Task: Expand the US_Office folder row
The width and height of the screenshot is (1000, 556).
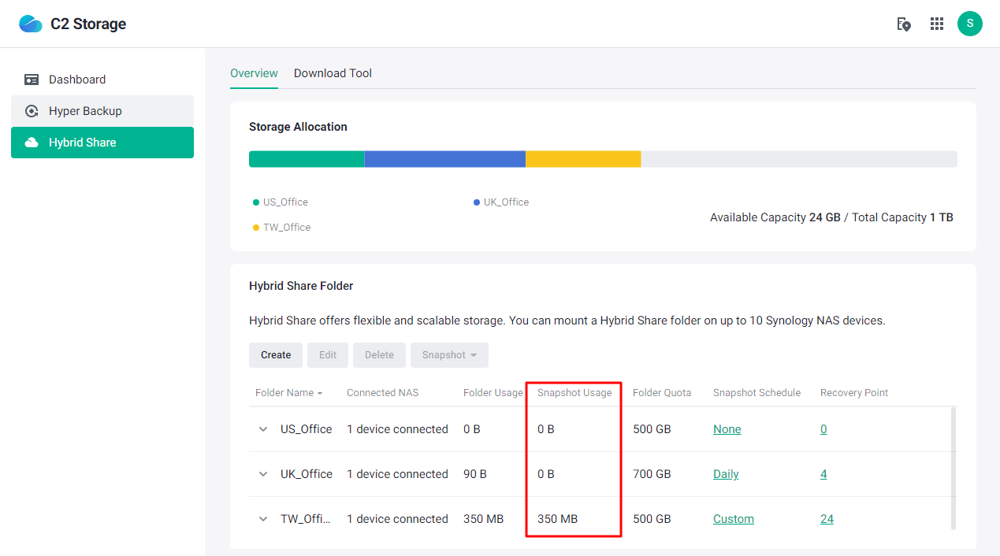Action: (x=262, y=428)
